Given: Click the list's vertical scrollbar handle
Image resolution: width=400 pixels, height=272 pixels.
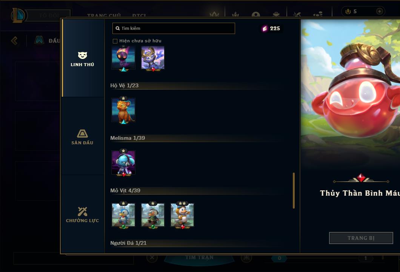Looking at the screenshot, I should [294, 190].
